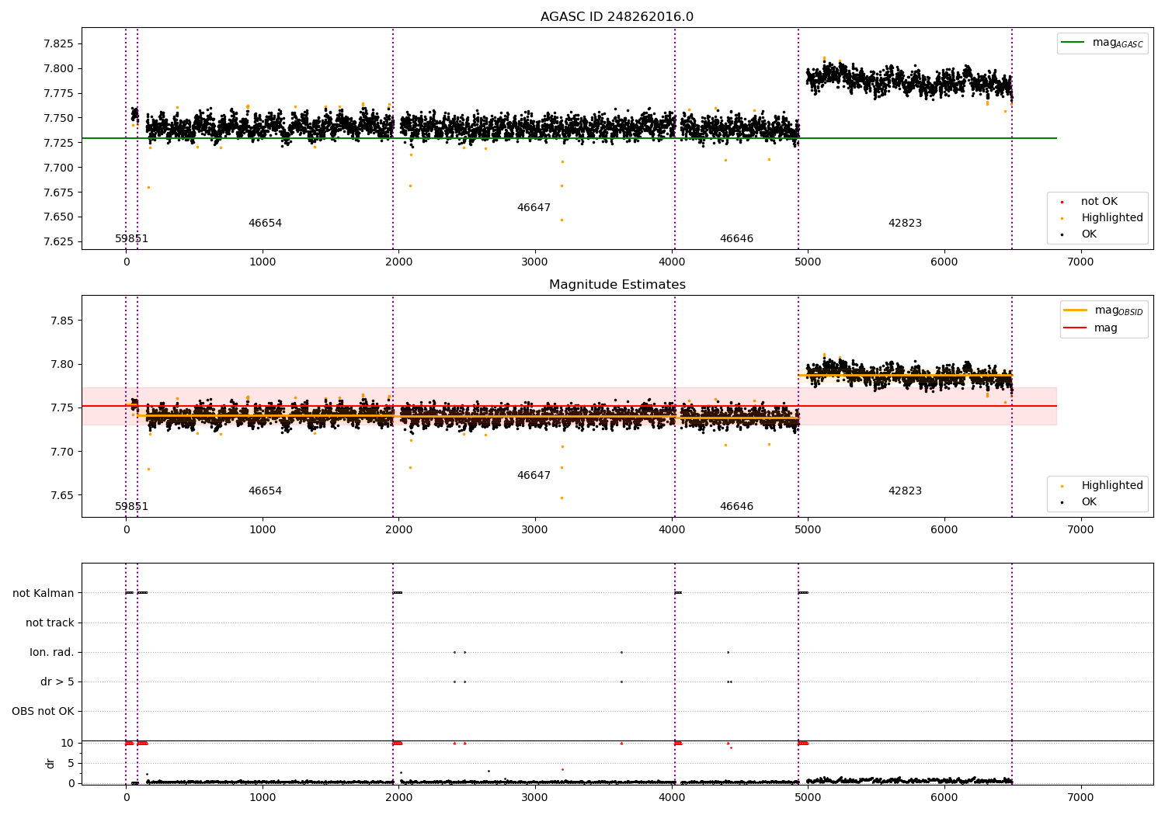Image resolution: width=1165 pixels, height=815 pixels.
Task: Click obsid label 46647 in the top plot
Action: [x=534, y=208]
